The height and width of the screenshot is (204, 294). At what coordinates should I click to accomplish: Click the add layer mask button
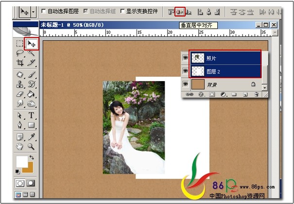[x=212, y=95]
